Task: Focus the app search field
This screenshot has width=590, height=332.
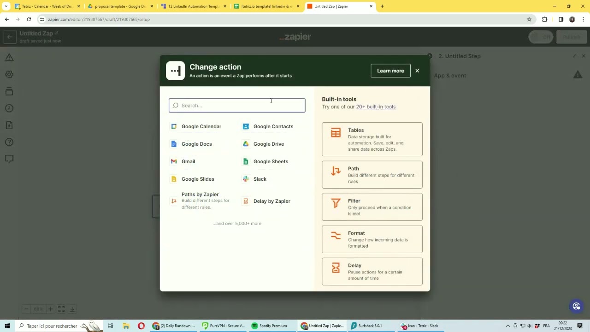Action: (237, 106)
